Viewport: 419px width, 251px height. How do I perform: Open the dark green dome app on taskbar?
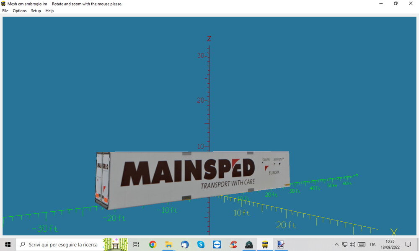(x=249, y=244)
